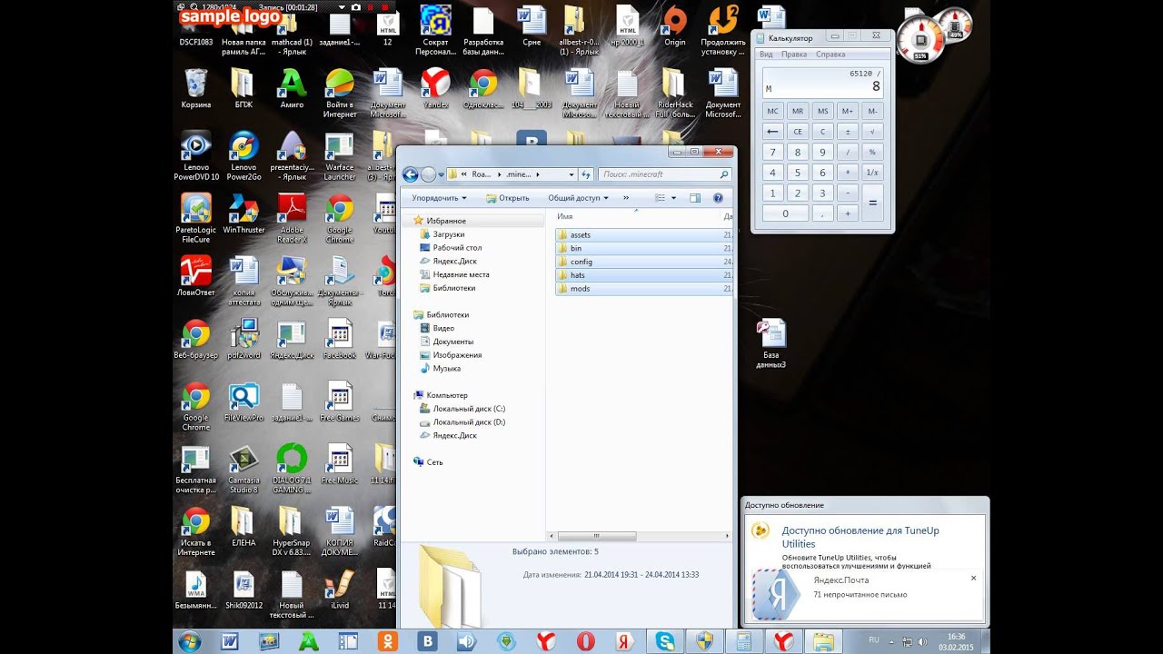Select the Lenovo PowerDVD 10 icon

(195, 156)
